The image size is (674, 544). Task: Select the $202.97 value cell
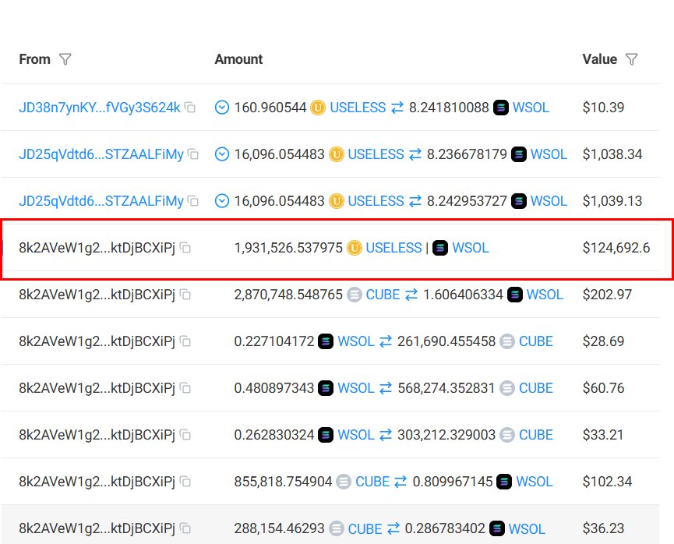607,295
